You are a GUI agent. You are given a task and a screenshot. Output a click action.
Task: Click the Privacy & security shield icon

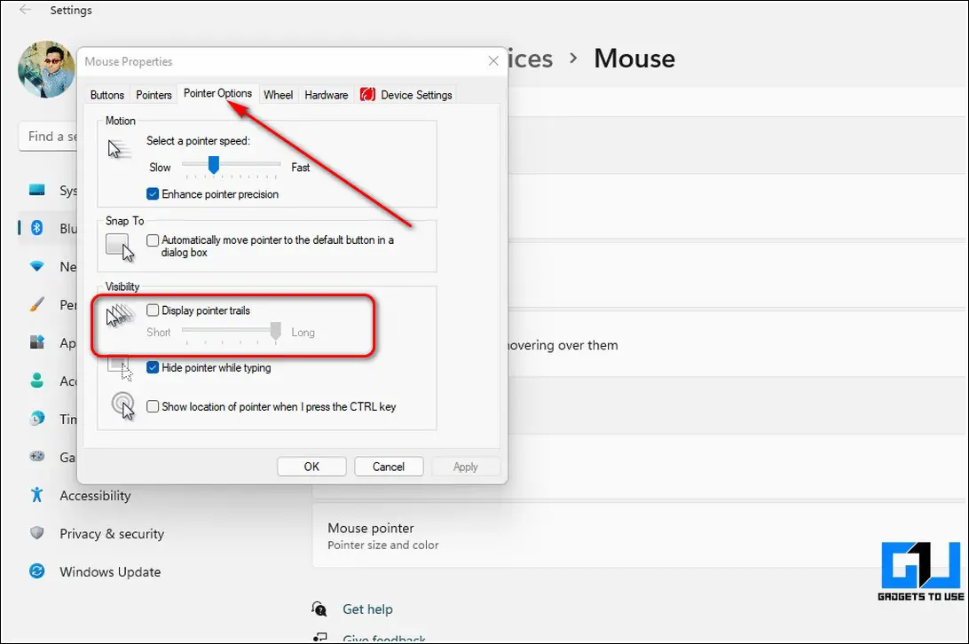(37, 533)
